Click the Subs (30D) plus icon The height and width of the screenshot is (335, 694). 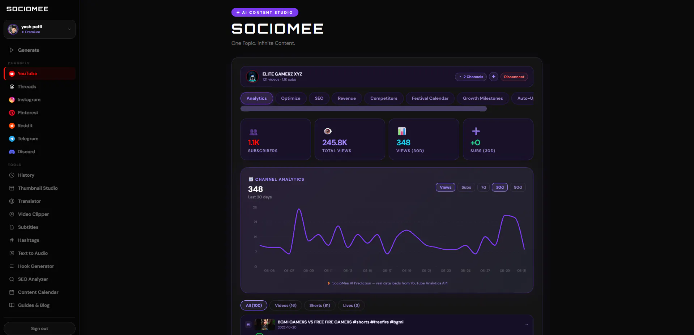point(476,131)
